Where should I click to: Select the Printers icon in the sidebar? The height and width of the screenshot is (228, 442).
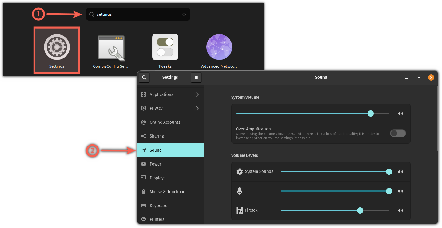(143, 219)
